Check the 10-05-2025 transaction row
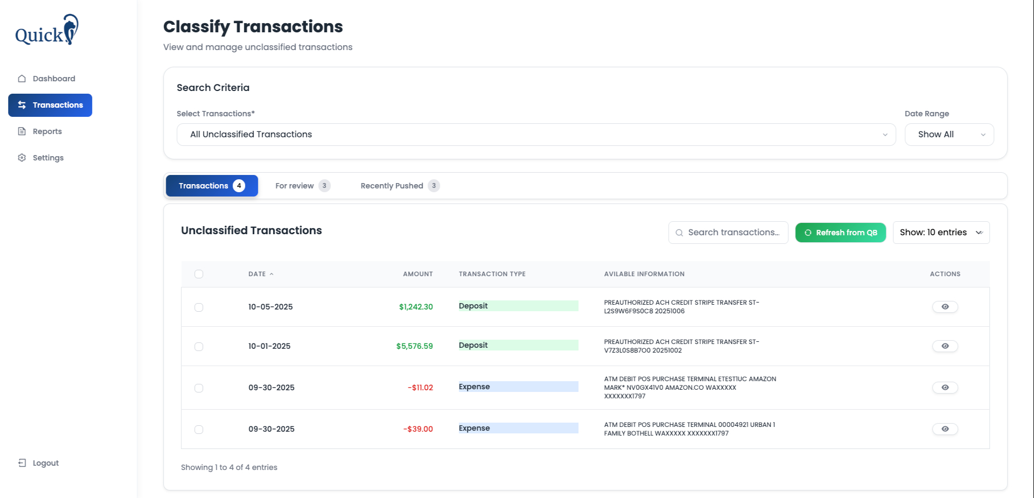 click(x=199, y=307)
